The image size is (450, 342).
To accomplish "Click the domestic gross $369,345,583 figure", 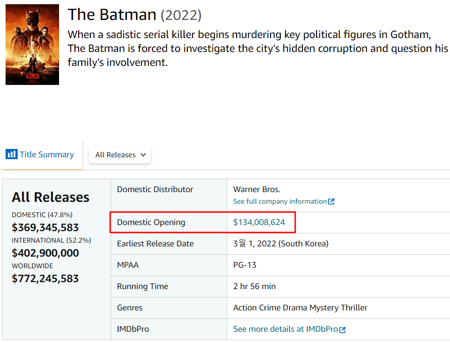I will pos(45,227).
